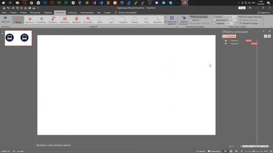Click Undo in quick access toolbar
This screenshot has height=153, width=273.
[8, 8]
